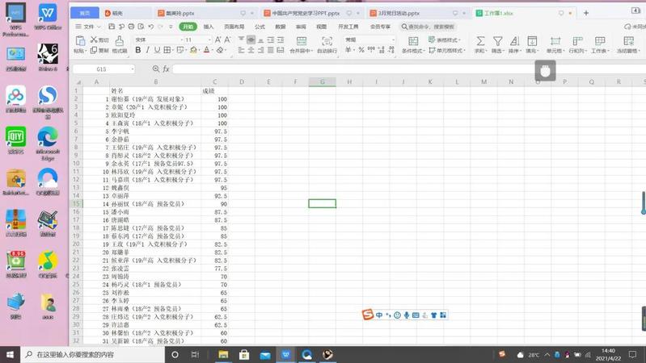
Task: Toggle align text left
Action: point(241,50)
